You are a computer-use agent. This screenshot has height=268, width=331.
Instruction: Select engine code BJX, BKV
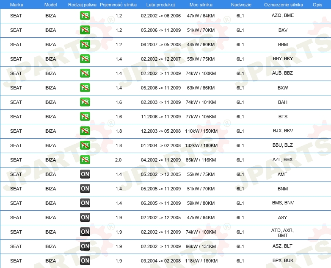coord(283,131)
